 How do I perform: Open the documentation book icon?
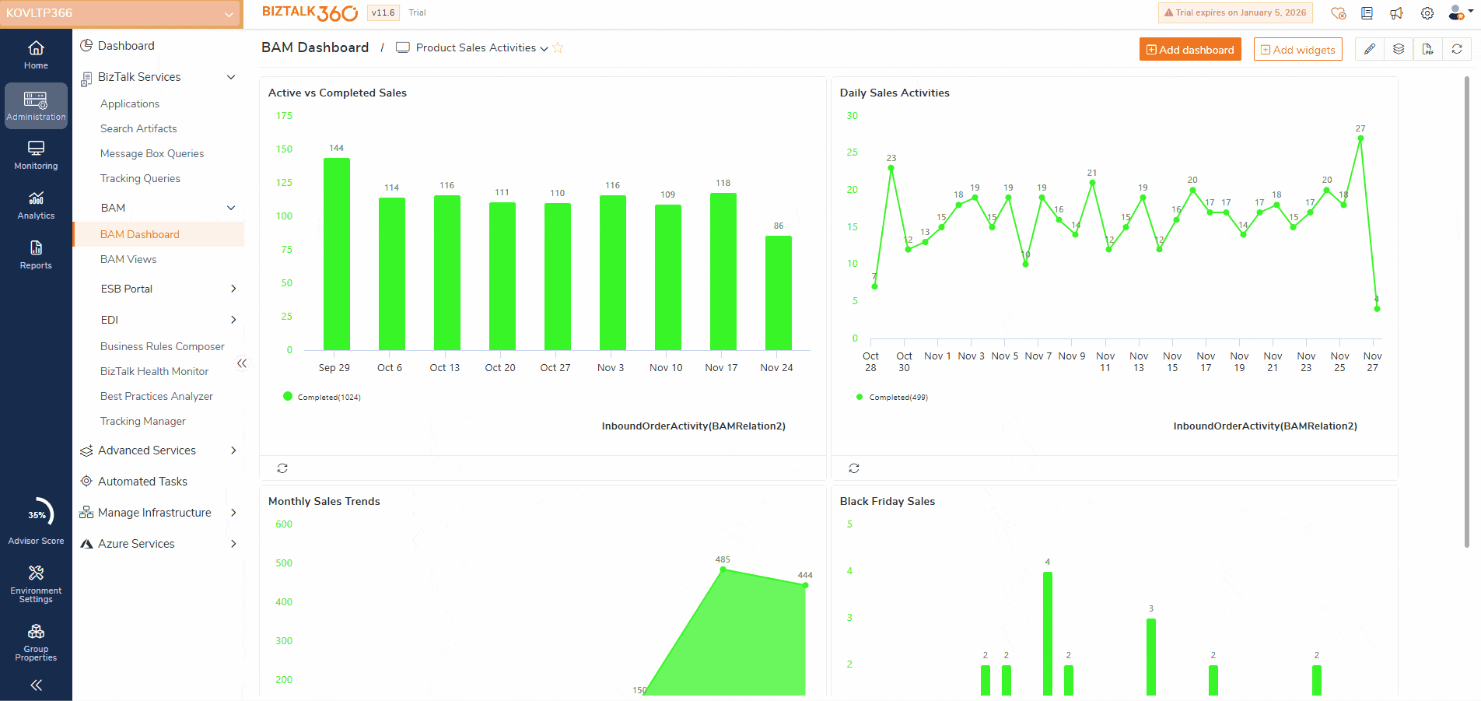pos(1367,13)
